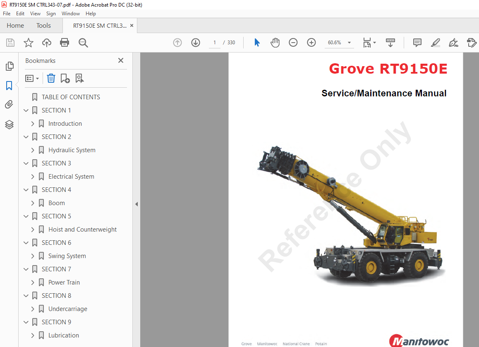The width and height of the screenshot is (479, 347).
Task: Zoom out with the minus icon
Action: point(293,43)
